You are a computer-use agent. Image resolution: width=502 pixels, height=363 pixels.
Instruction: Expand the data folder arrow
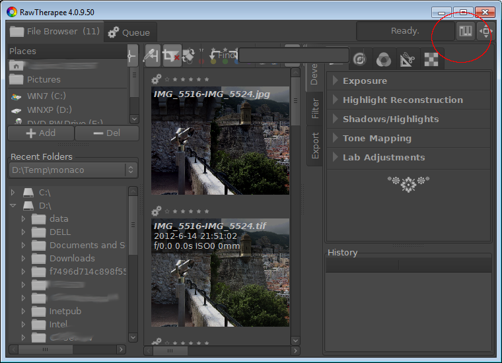coord(23,218)
